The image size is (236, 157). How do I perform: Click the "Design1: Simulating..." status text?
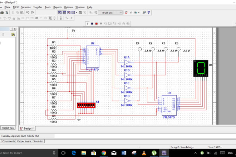[x=182, y=147]
